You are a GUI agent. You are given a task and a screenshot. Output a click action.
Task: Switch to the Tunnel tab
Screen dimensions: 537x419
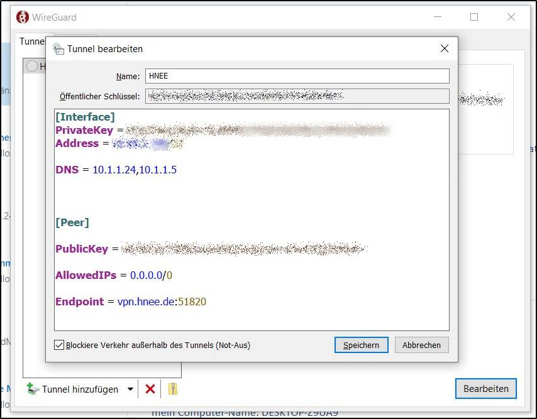click(x=31, y=41)
